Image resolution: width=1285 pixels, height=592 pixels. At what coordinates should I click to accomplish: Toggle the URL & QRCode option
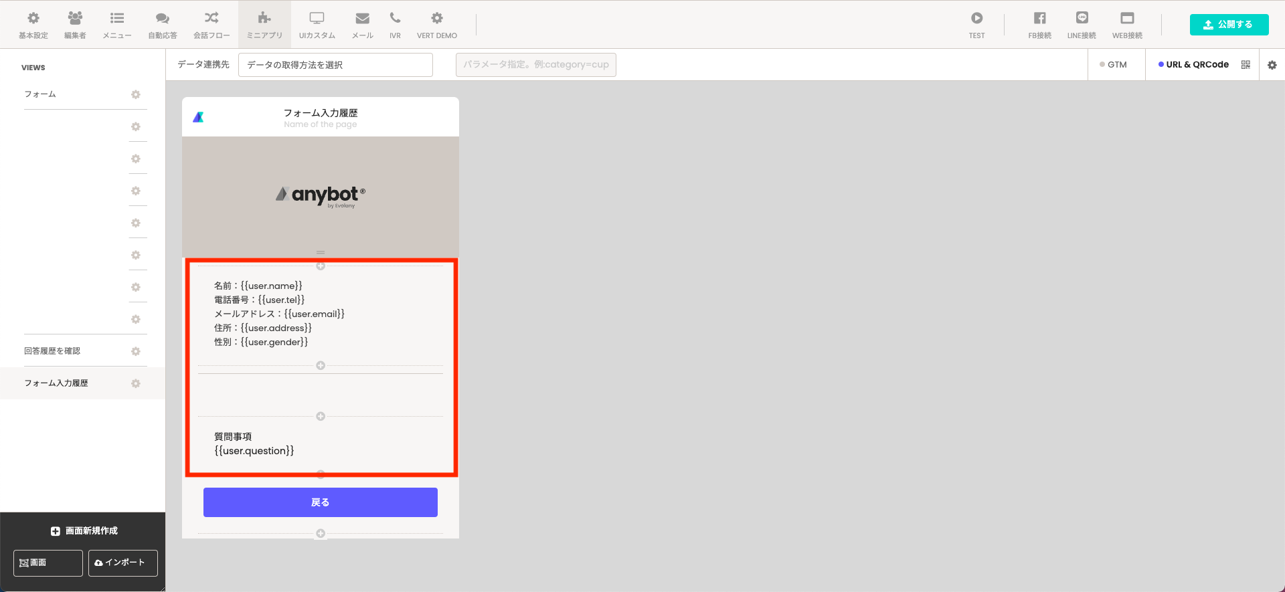tap(1193, 65)
